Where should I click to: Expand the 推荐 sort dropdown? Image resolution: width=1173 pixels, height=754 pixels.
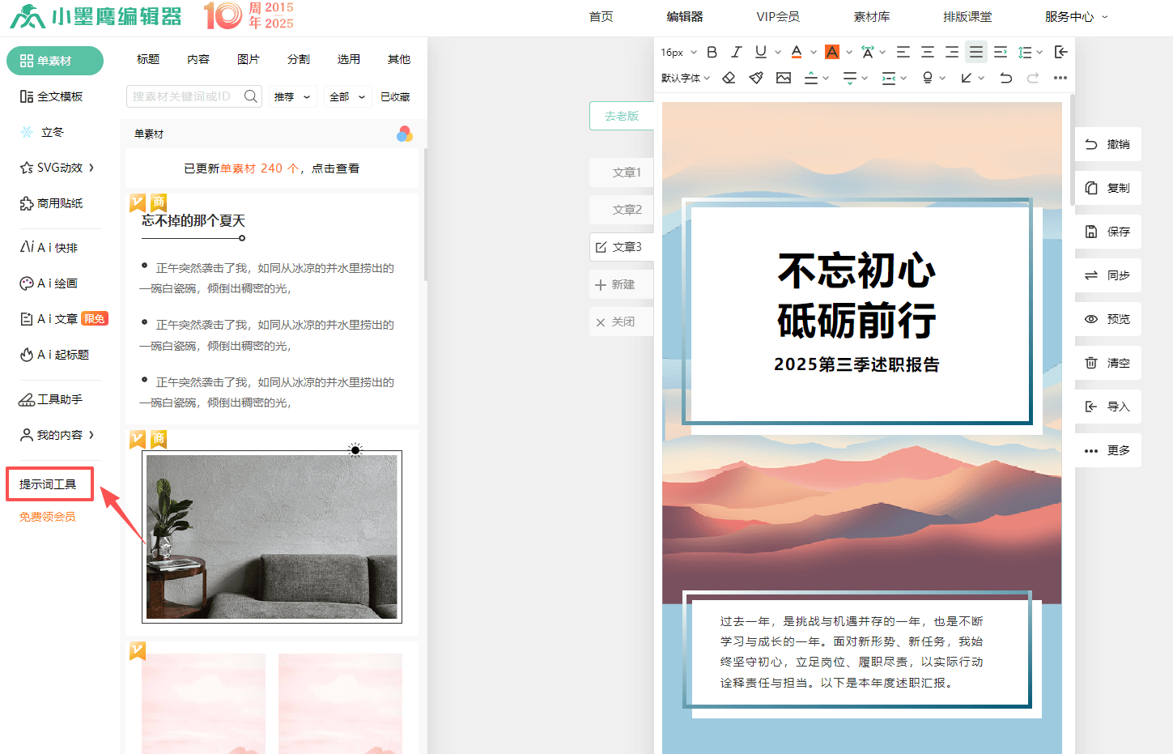292,96
